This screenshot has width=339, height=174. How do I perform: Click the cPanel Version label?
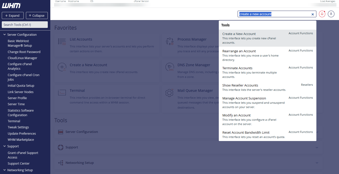click(x=141, y=1)
